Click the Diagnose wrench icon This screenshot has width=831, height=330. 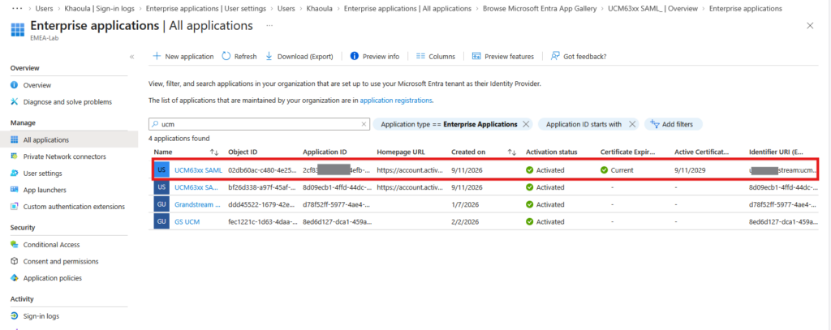click(15, 101)
